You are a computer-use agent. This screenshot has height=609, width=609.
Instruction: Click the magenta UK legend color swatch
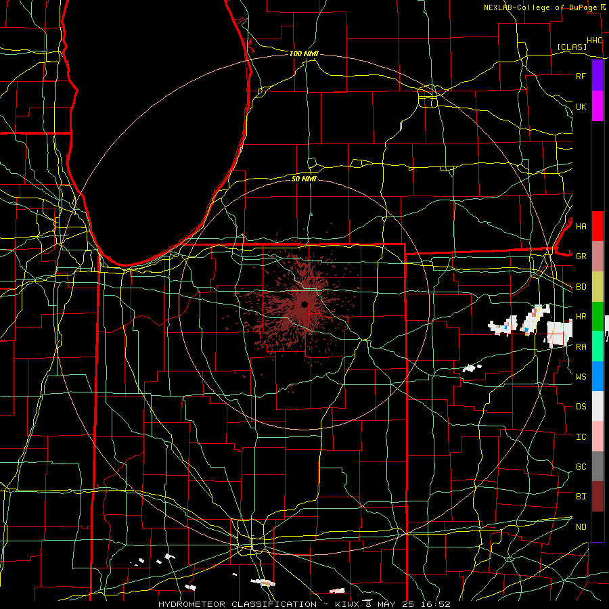pyautogui.click(x=597, y=106)
